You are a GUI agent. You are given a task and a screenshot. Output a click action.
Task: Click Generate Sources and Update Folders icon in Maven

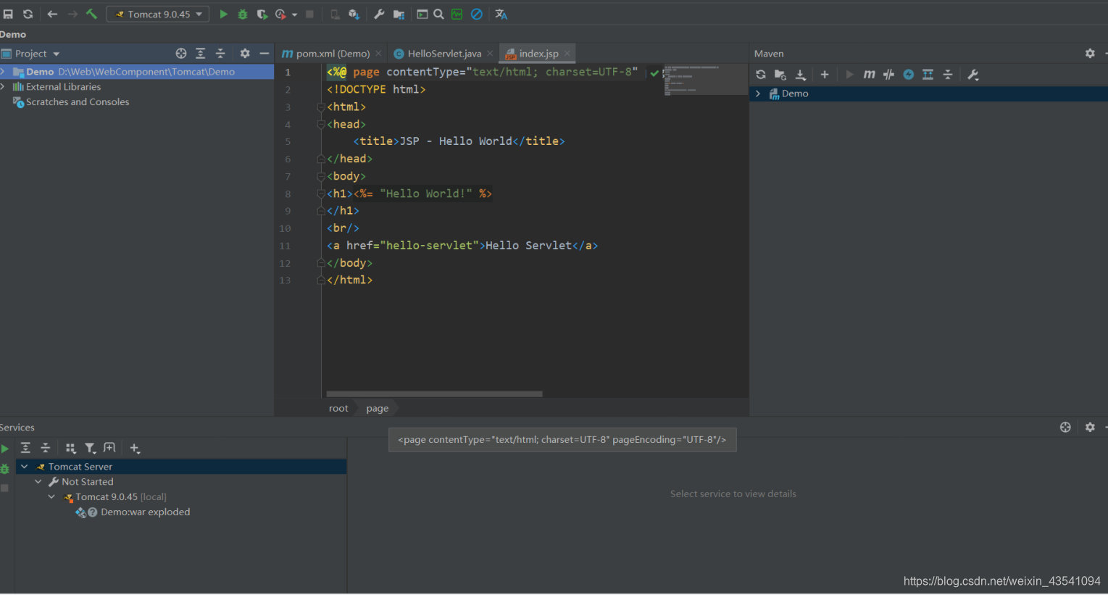[780, 75]
